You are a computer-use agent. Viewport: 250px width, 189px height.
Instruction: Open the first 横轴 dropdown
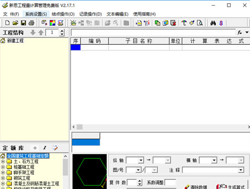coord(214,160)
